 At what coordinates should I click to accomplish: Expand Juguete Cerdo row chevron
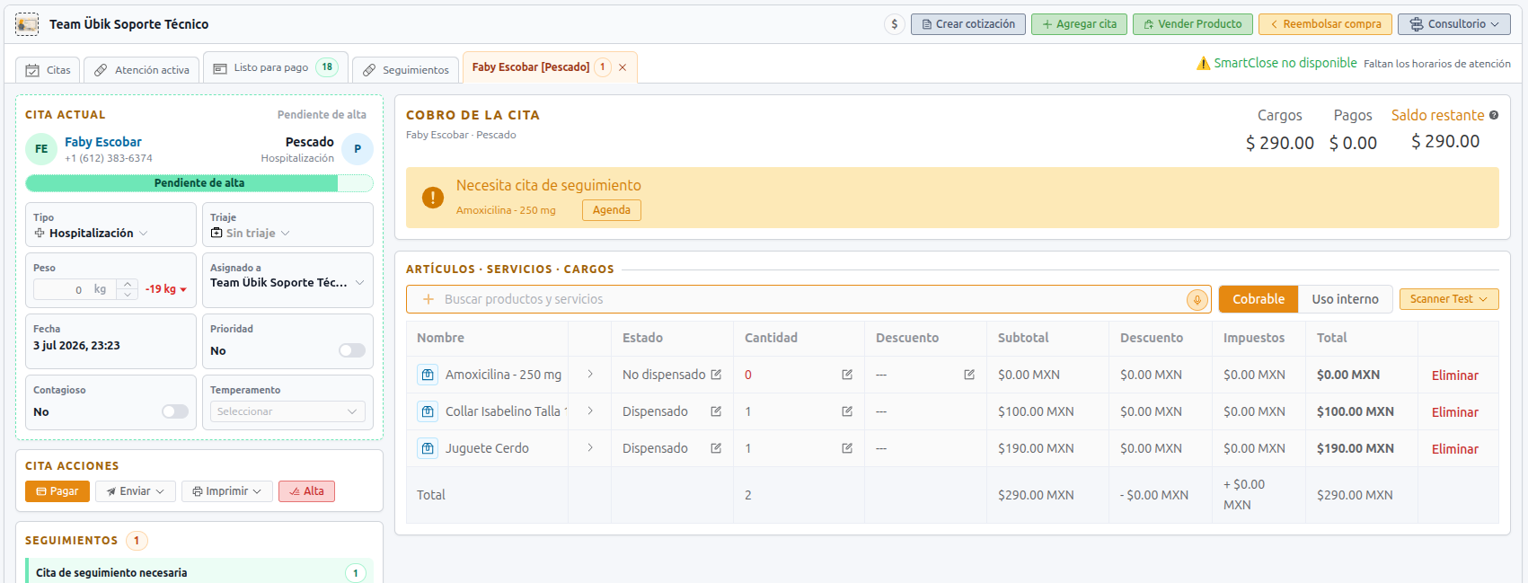590,448
